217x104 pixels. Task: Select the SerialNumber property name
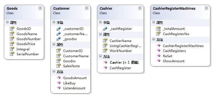pos(27,54)
